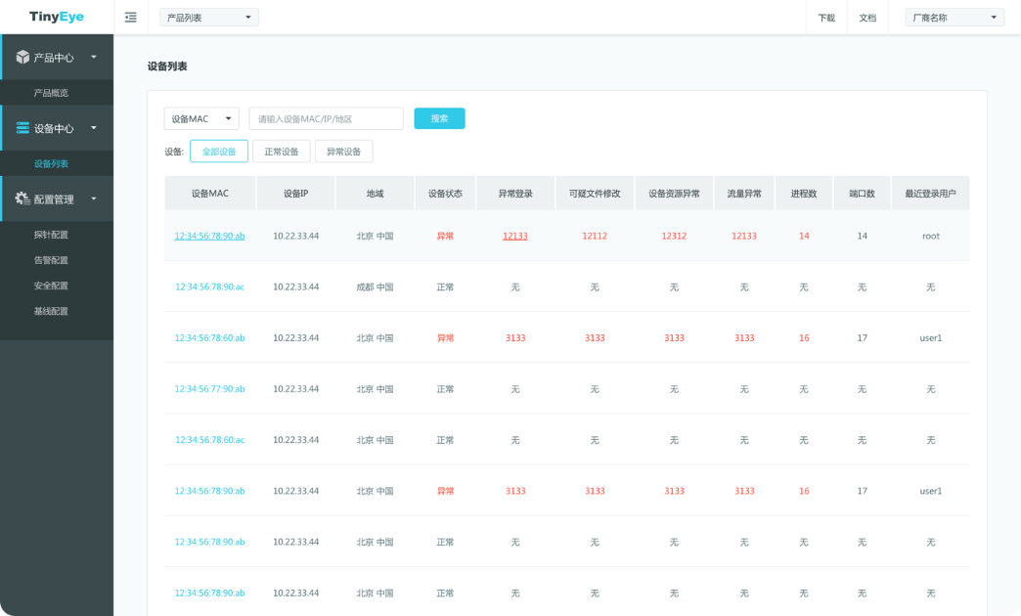Viewport: 1021px width, 616px height.
Task: Open 产品概览 in the sidebar
Action: tap(51, 93)
